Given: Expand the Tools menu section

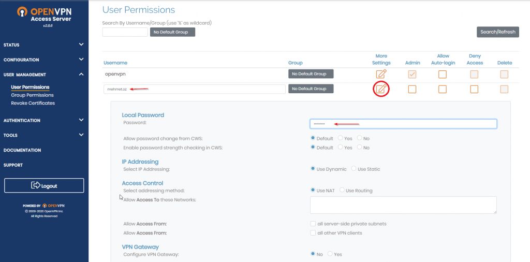Looking at the screenshot, I should (44, 135).
